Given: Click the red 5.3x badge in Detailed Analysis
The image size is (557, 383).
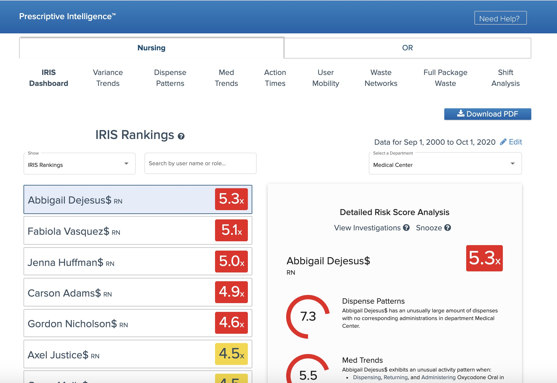Looking at the screenshot, I should click(x=484, y=258).
